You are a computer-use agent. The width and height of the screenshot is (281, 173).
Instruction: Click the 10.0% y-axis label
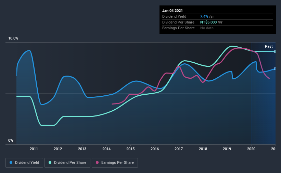[x=13, y=38]
